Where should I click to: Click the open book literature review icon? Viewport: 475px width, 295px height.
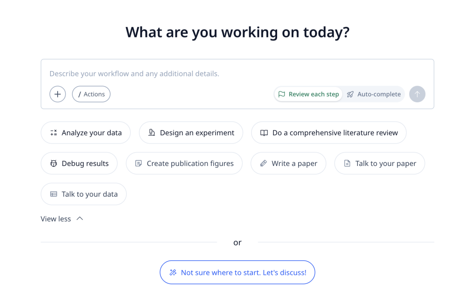point(264,133)
